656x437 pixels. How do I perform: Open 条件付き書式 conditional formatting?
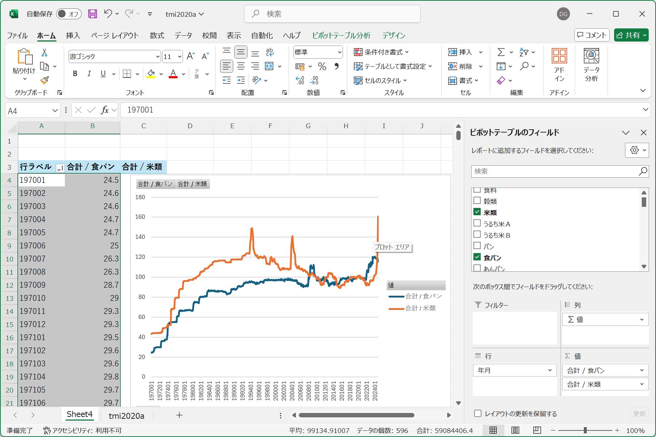click(x=382, y=52)
